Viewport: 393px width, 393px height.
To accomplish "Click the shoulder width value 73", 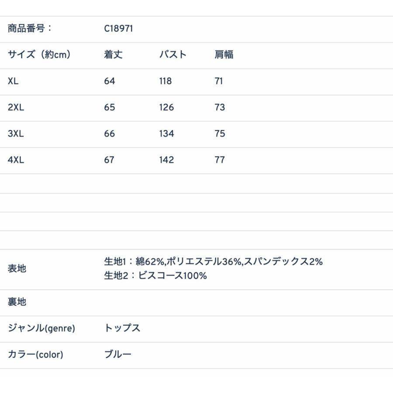I will point(220,107).
